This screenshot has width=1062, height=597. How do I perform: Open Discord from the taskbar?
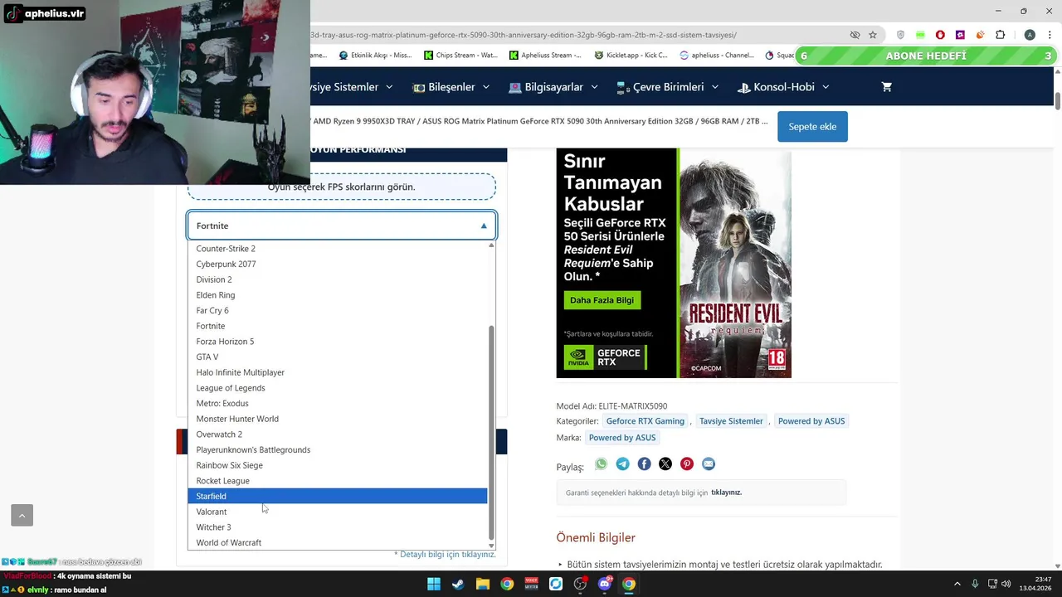(605, 584)
